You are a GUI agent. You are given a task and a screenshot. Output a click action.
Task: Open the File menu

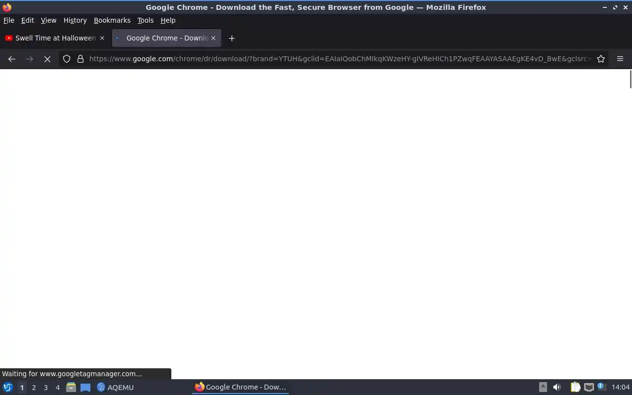(x=9, y=20)
